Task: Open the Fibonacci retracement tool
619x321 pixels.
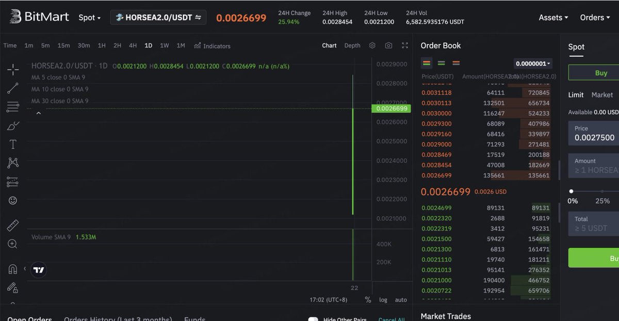Action: tap(13, 107)
